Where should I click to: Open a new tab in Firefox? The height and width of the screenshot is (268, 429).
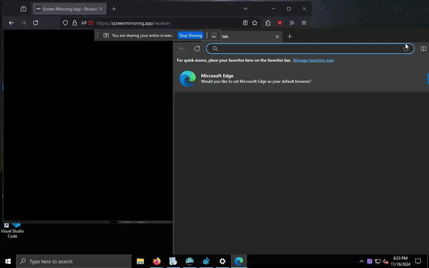pos(114,9)
